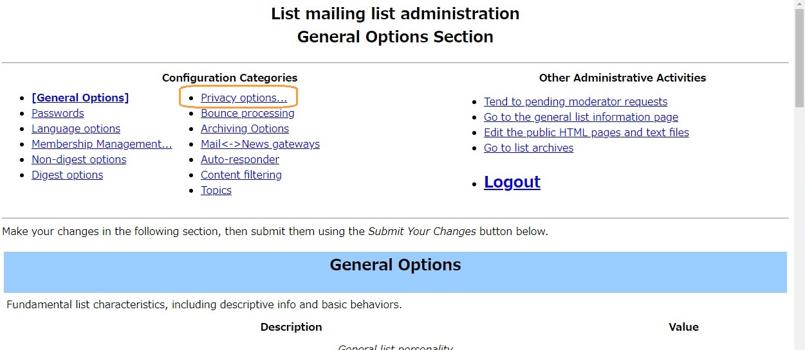This screenshot has height=350, width=805.
Task: Click the highlighted Privacy options link
Action: click(244, 98)
